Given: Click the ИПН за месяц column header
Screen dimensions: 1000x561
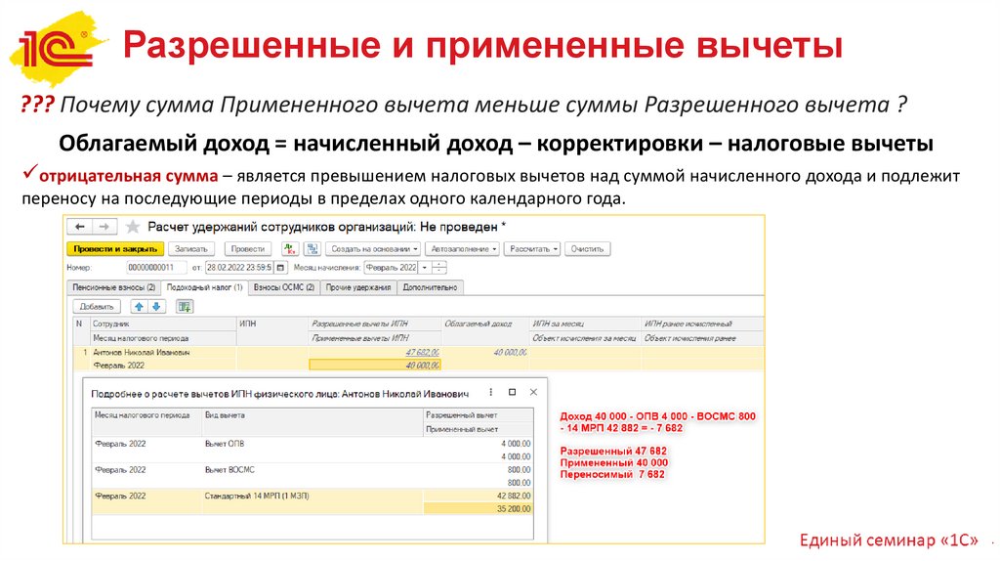Looking at the screenshot, I should pyautogui.click(x=585, y=324).
